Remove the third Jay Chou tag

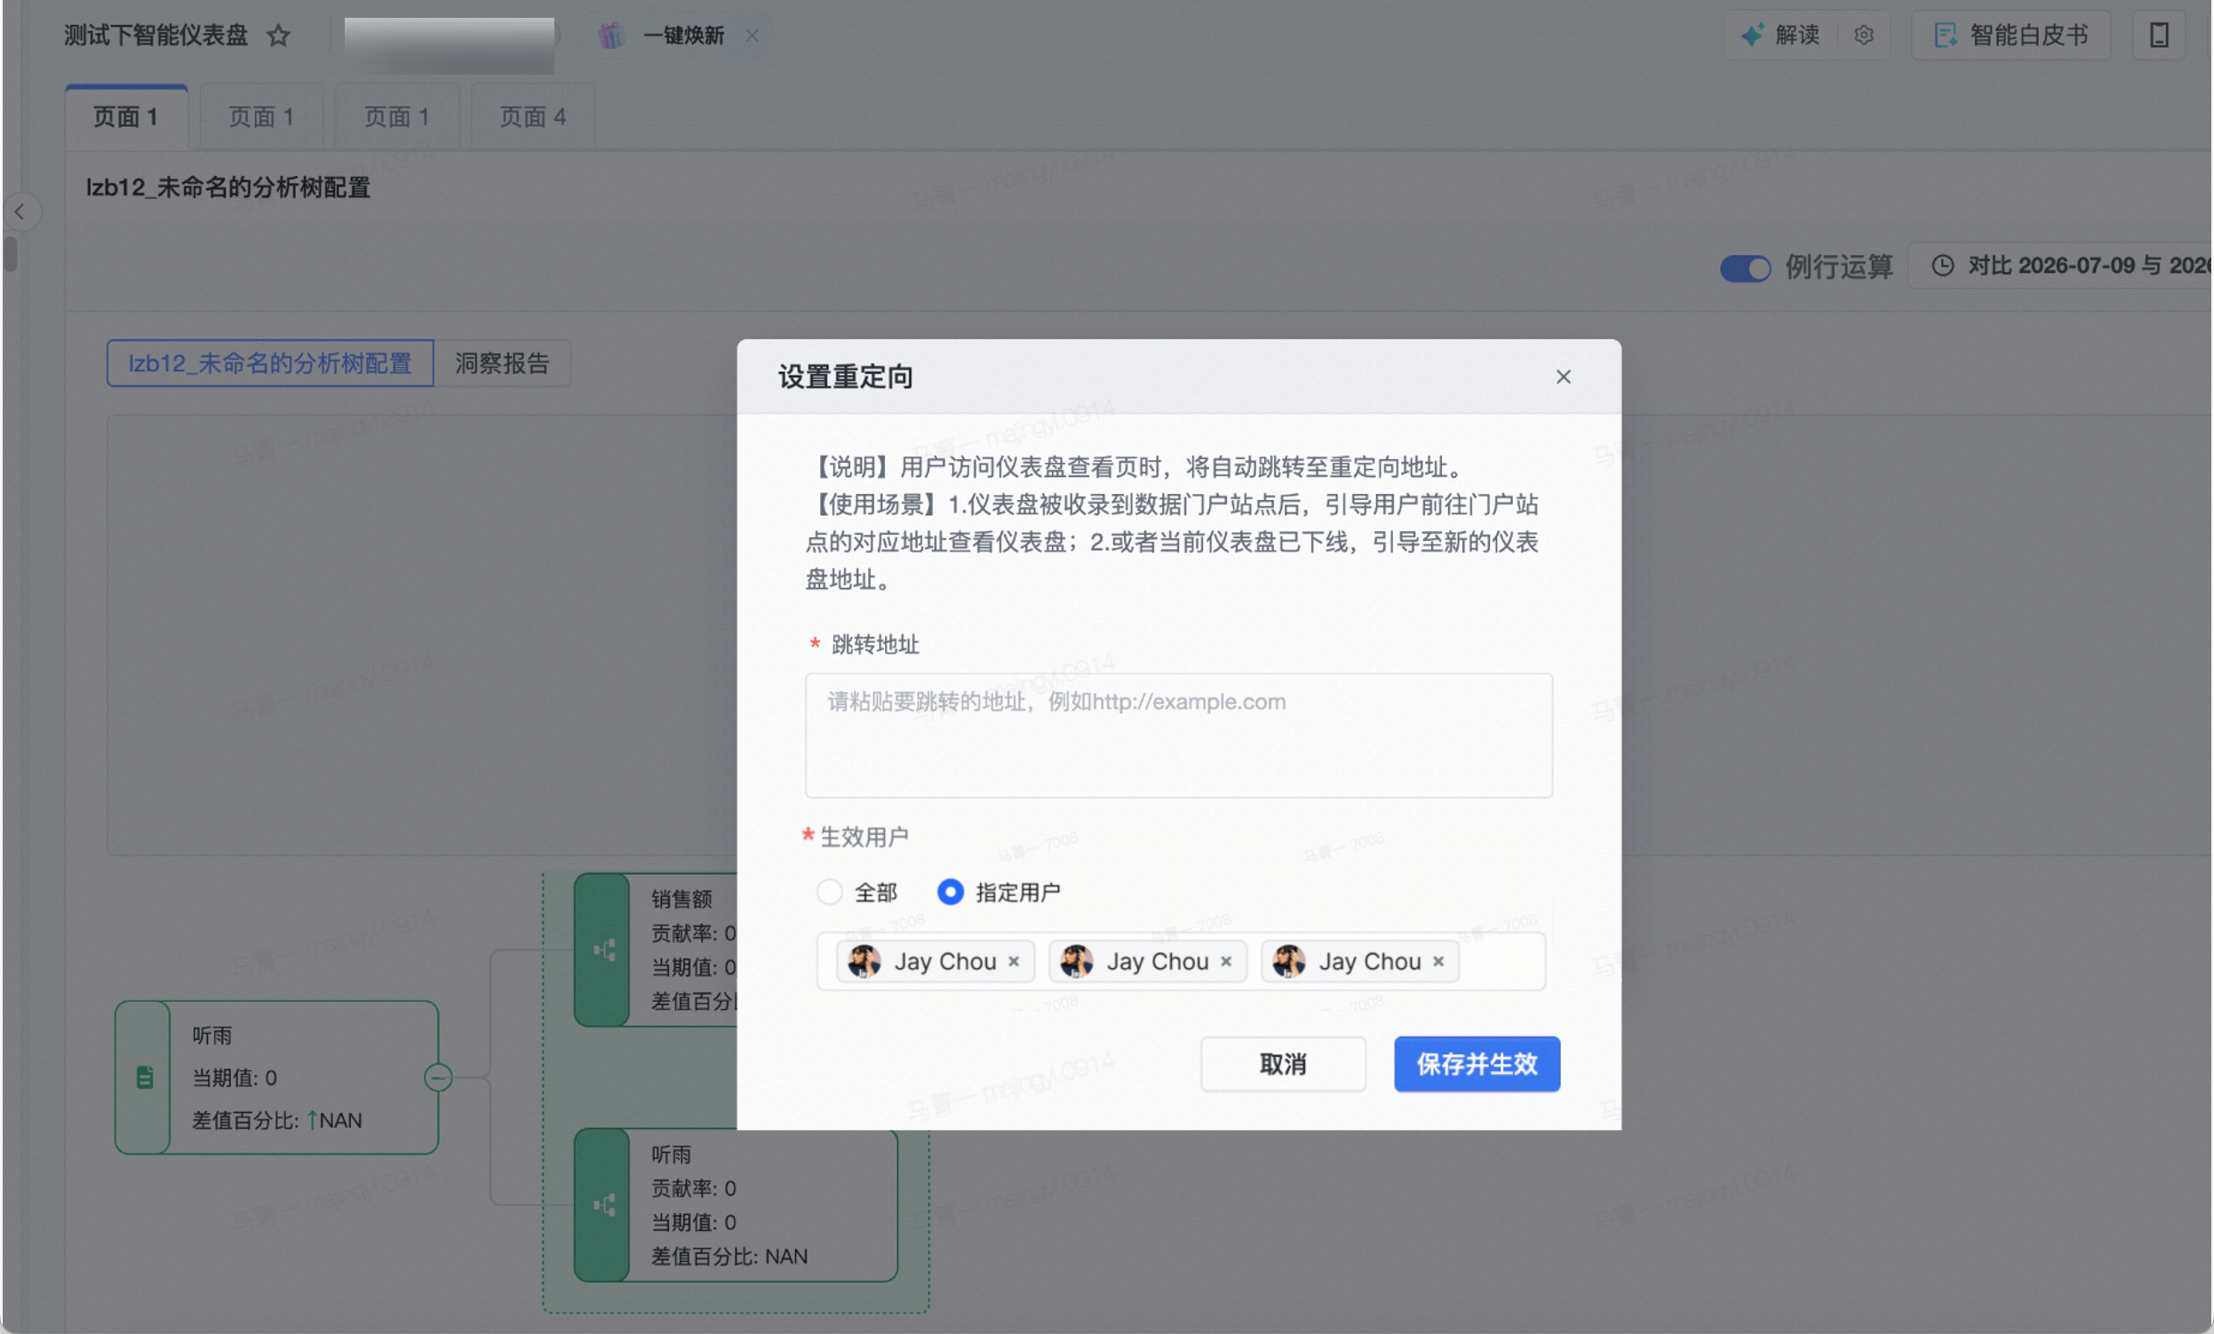[1438, 961]
